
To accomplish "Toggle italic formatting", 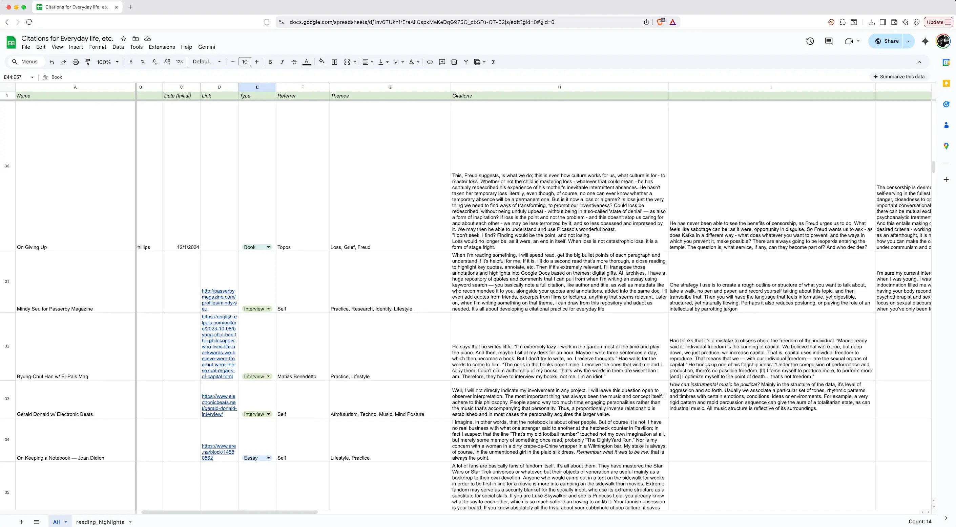I will [282, 62].
